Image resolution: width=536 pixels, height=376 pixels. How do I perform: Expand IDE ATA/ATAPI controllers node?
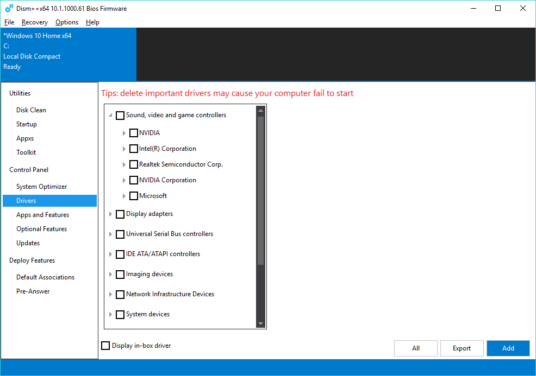tap(110, 254)
